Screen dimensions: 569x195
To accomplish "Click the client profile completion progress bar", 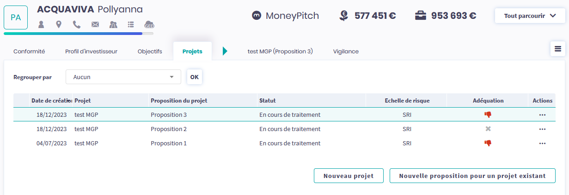I will tap(79, 33).
